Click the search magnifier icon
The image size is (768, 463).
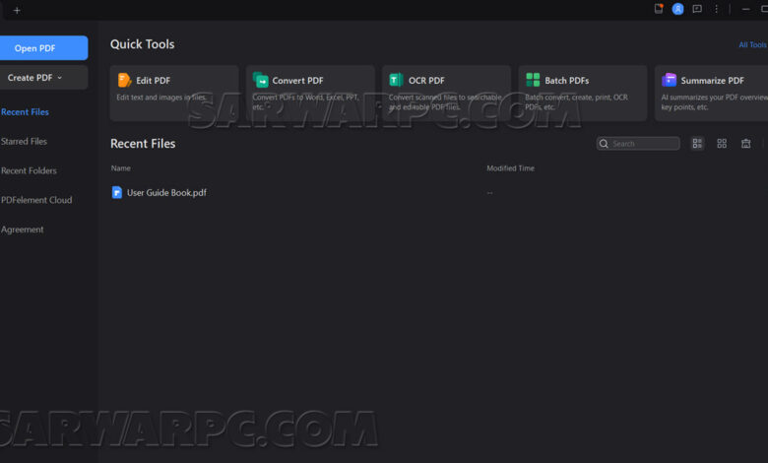pyautogui.click(x=604, y=144)
